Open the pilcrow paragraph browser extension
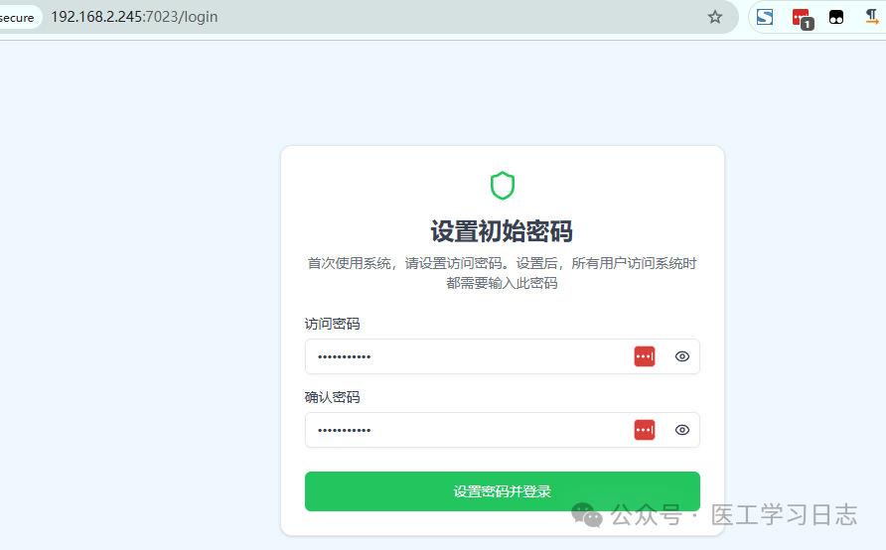Viewport: 886px width, 550px height. pos(872,17)
